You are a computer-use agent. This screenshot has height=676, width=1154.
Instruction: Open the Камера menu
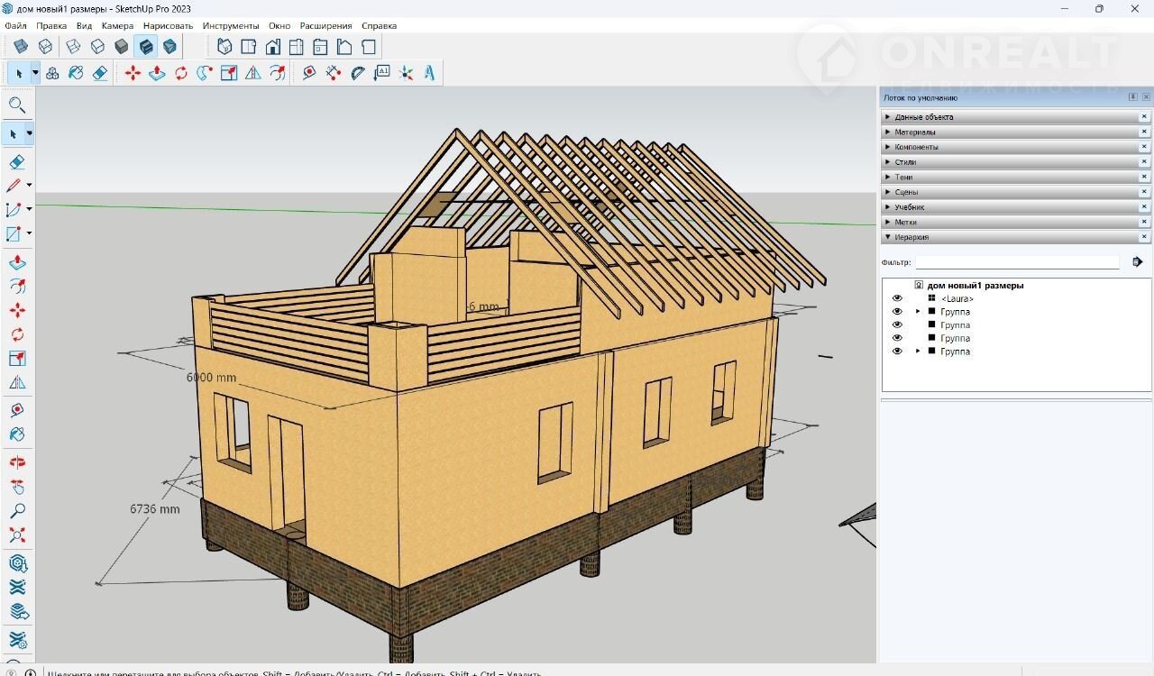coord(117,26)
